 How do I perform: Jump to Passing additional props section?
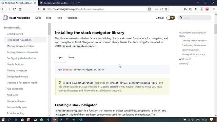[193, 54]
